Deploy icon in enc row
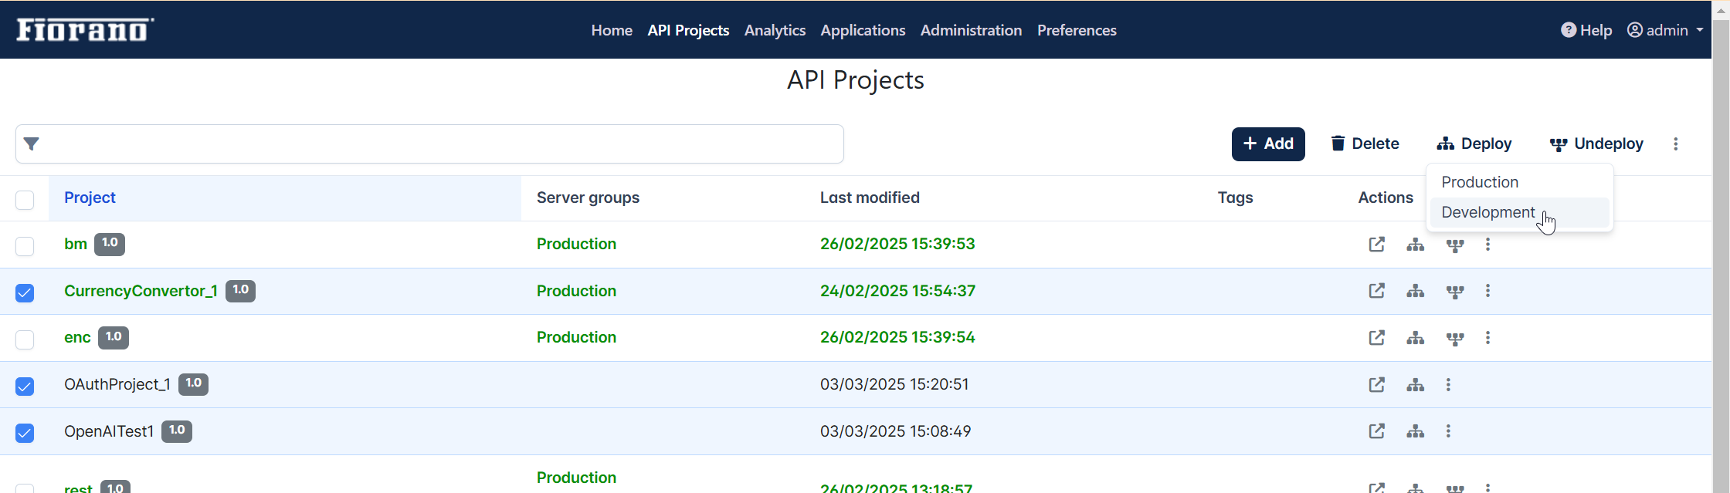1730x493 pixels. point(1415,338)
